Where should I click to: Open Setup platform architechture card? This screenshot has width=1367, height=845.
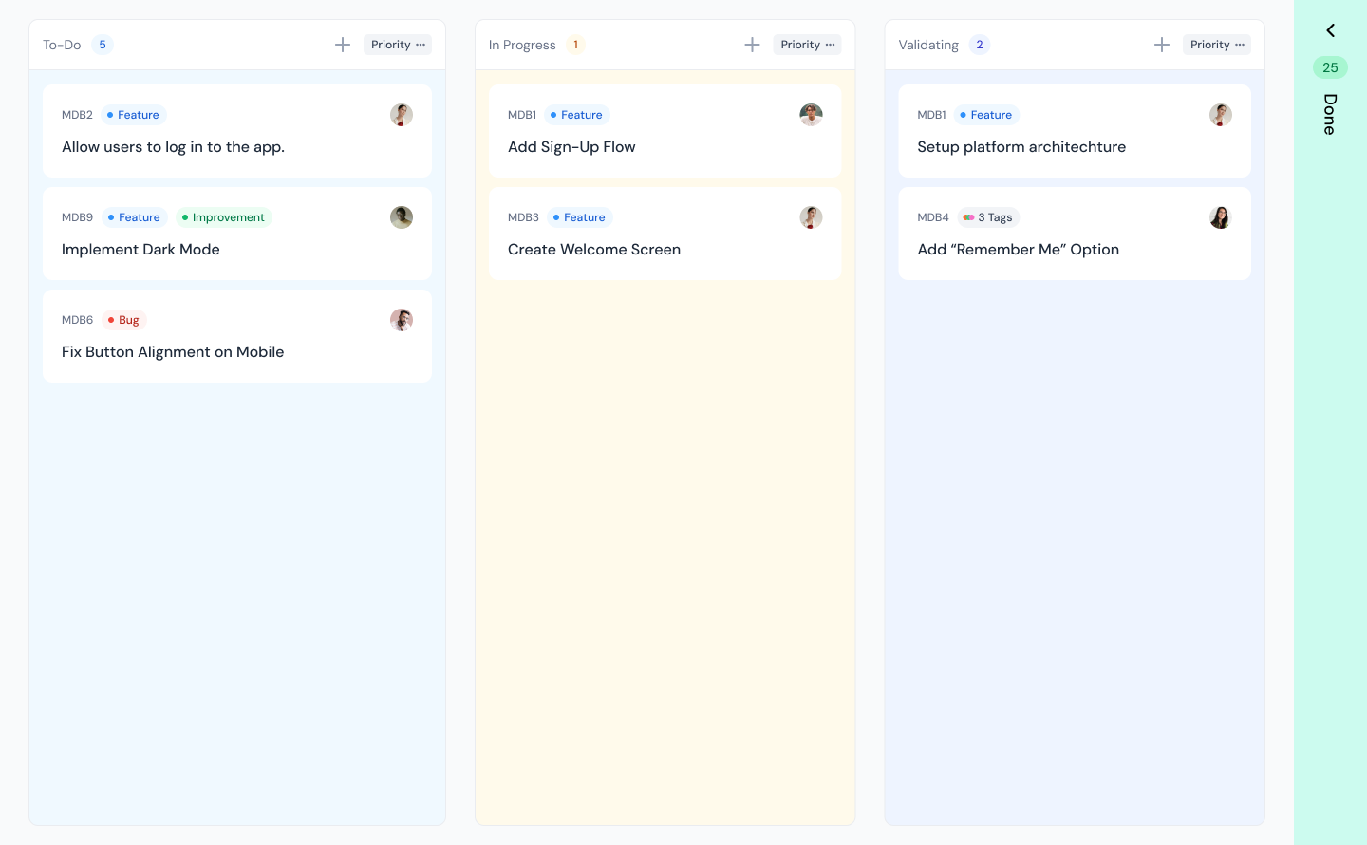point(1021,147)
